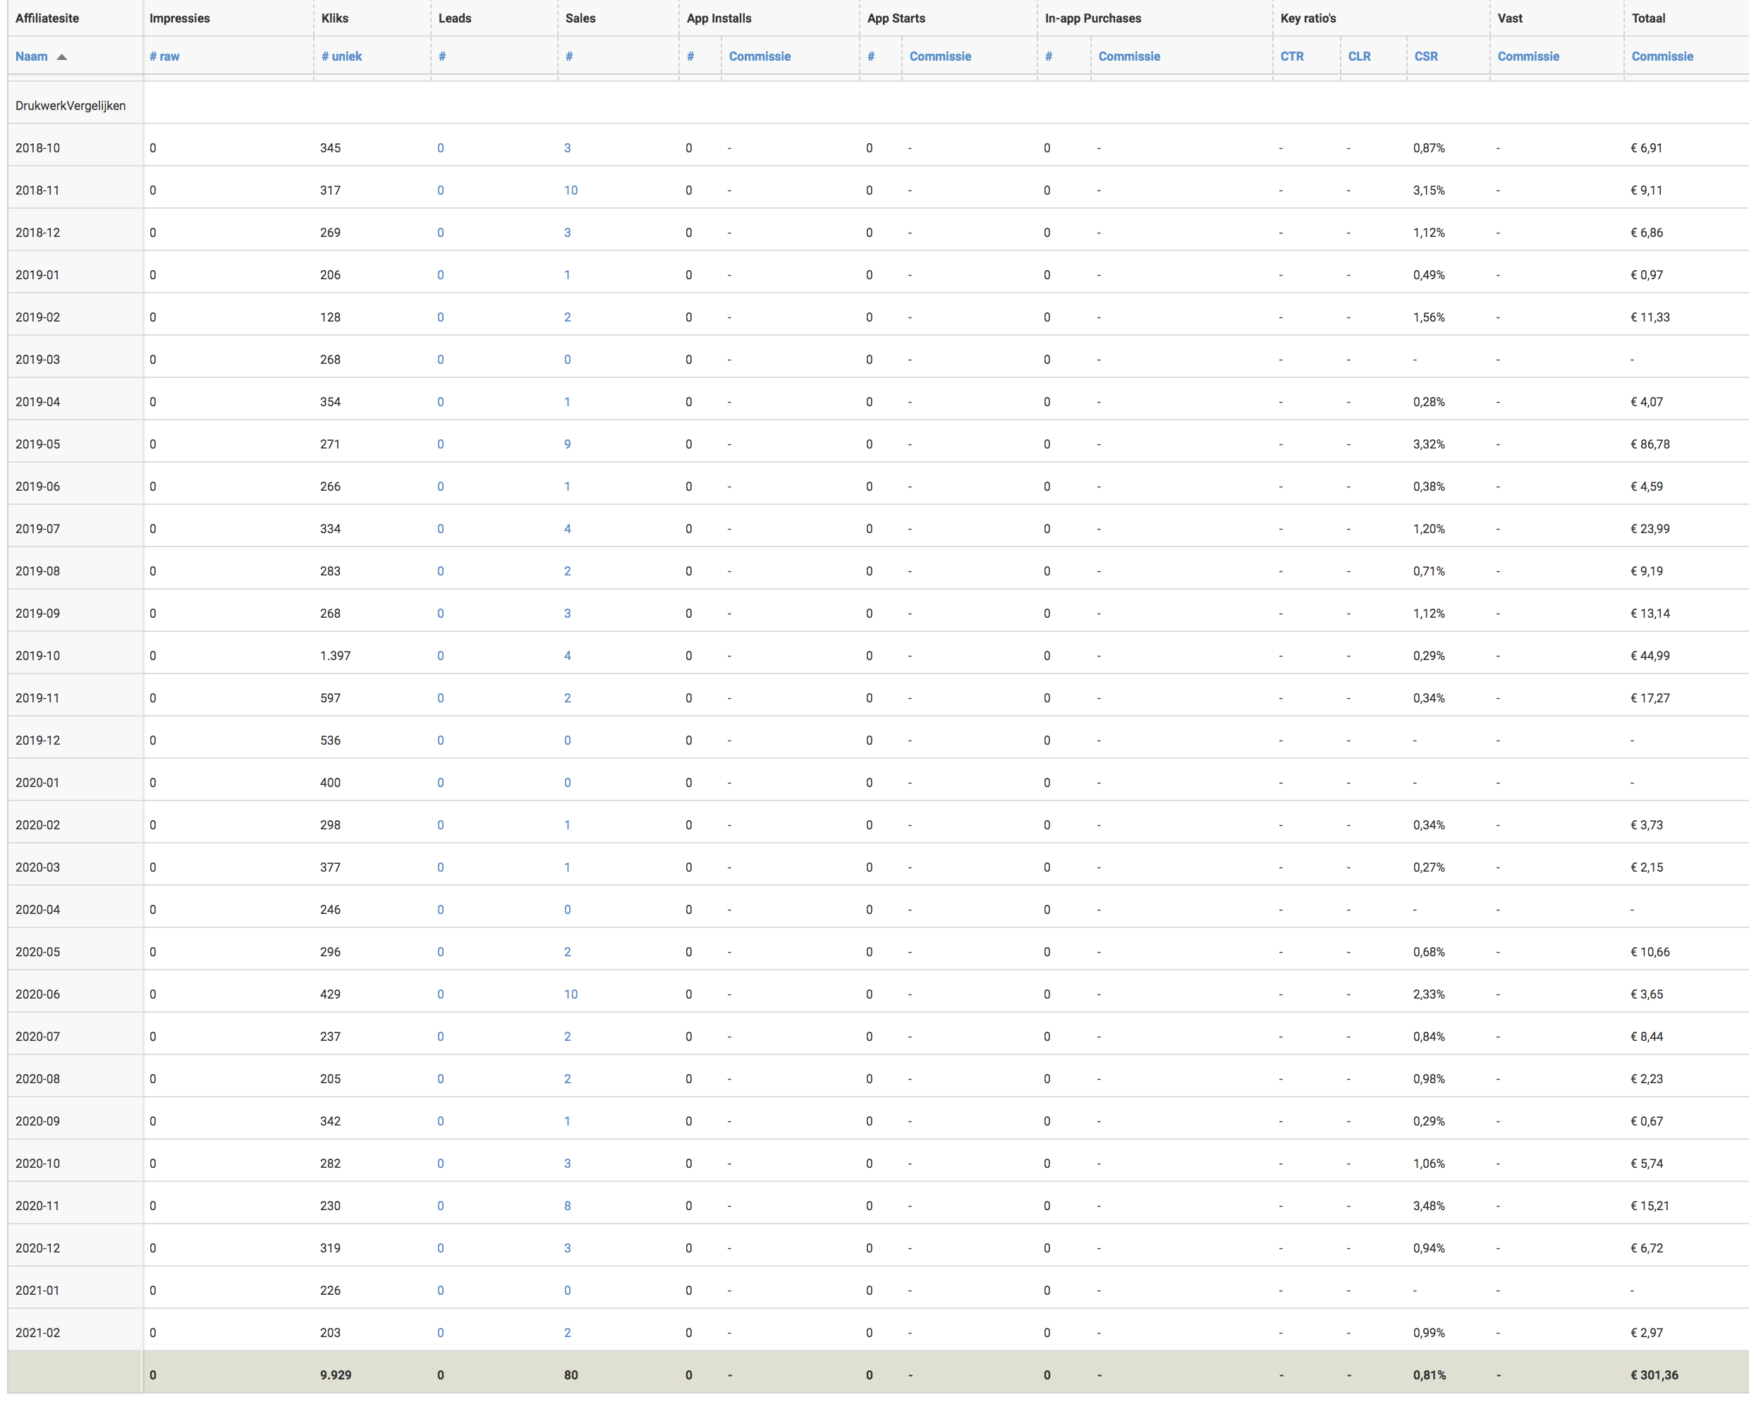The width and height of the screenshot is (1749, 1402).
Task: Sort by the Totaal Commissie header
Action: click(x=1662, y=56)
